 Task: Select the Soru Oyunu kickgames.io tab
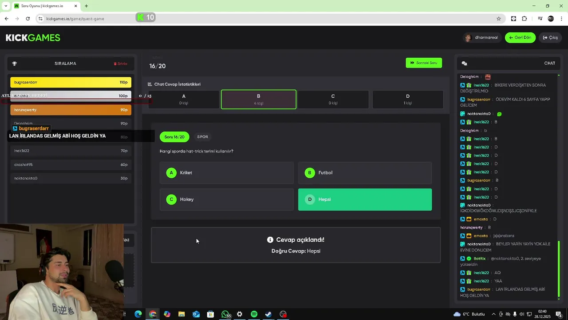pos(45,6)
